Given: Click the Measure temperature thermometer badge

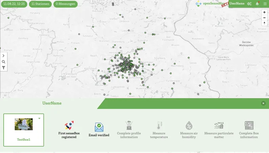Looking at the screenshot, I should pyautogui.click(x=159, y=125).
